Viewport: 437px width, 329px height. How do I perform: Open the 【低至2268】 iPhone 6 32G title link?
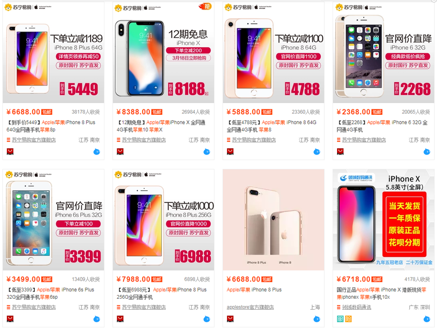pyautogui.click(x=382, y=126)
